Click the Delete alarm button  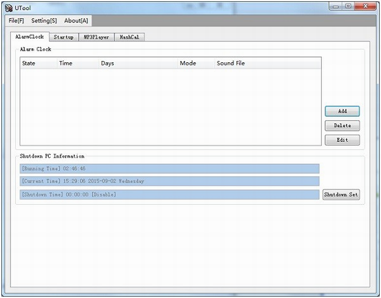(342, 125)
